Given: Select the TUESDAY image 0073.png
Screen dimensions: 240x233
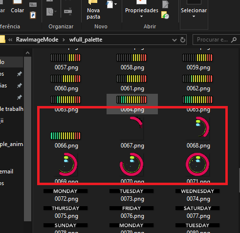Looking at the screenshot, I should click(131, 191).
